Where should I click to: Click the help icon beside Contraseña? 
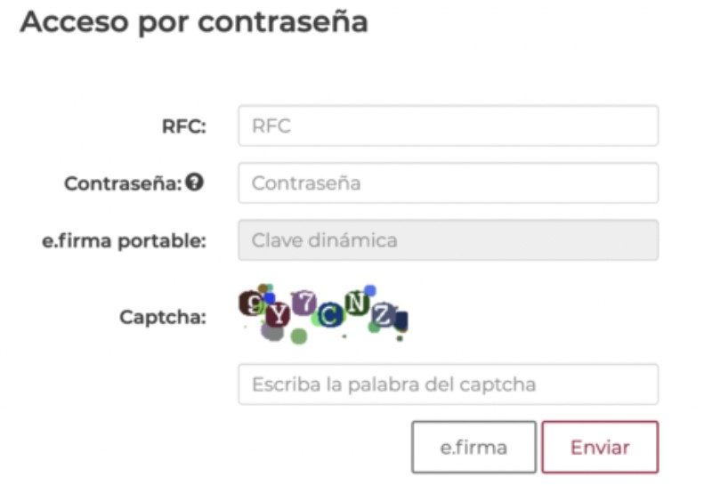coord(195,182)
